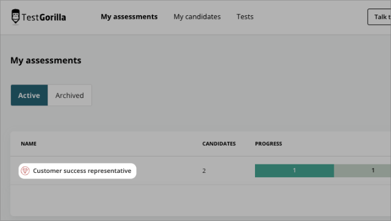Go to My candidates in the navigation bar
The height and width of the screenshot is (221, 391).
click(x=197, y=16)
